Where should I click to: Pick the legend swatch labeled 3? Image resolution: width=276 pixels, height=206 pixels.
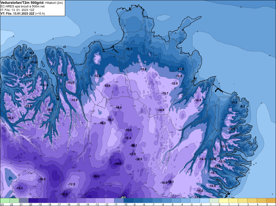tap(252, 200)
